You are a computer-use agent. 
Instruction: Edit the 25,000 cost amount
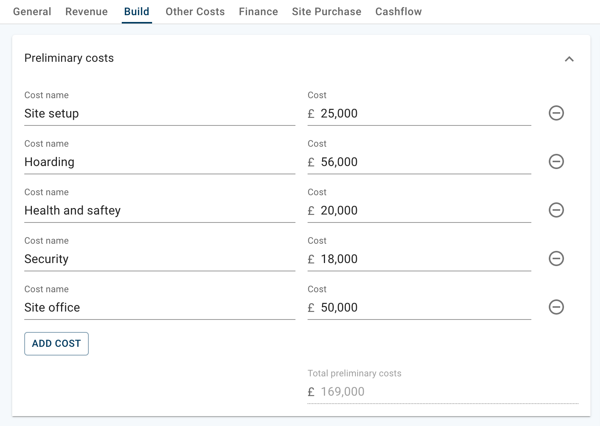click(x=419, y=113)
